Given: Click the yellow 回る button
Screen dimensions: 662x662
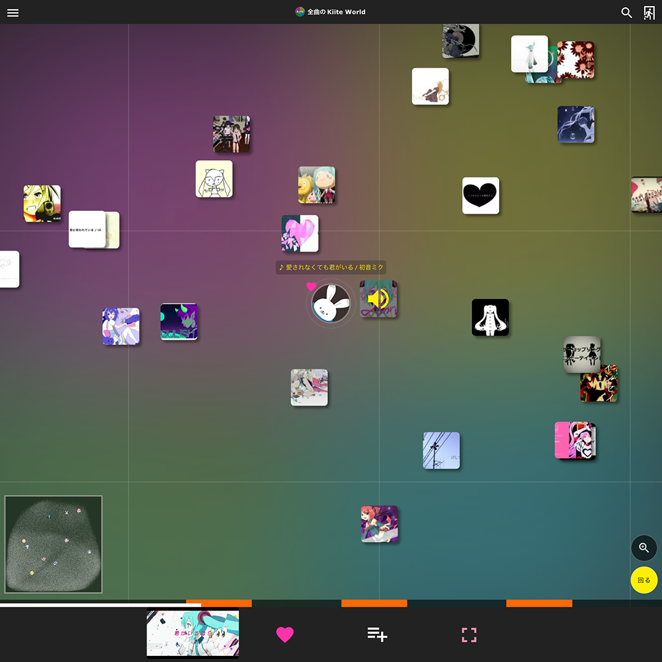Looking at the screenshot, I should [x=644, y=580].
